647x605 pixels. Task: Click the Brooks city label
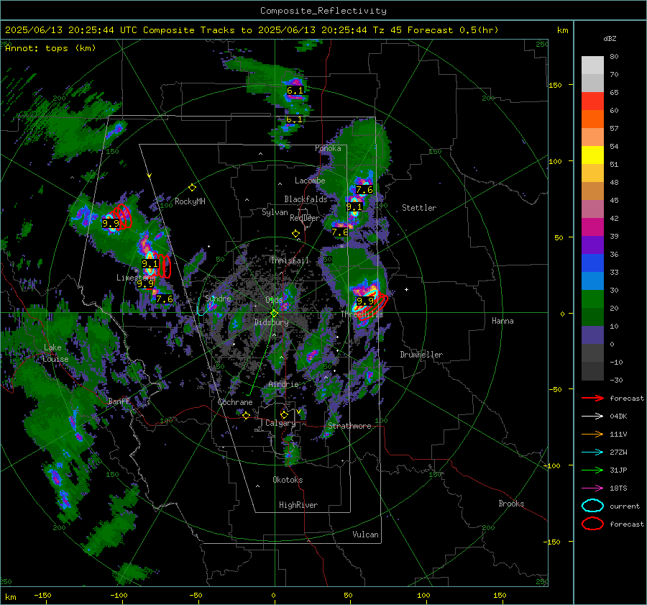click(x=511, y=504)
